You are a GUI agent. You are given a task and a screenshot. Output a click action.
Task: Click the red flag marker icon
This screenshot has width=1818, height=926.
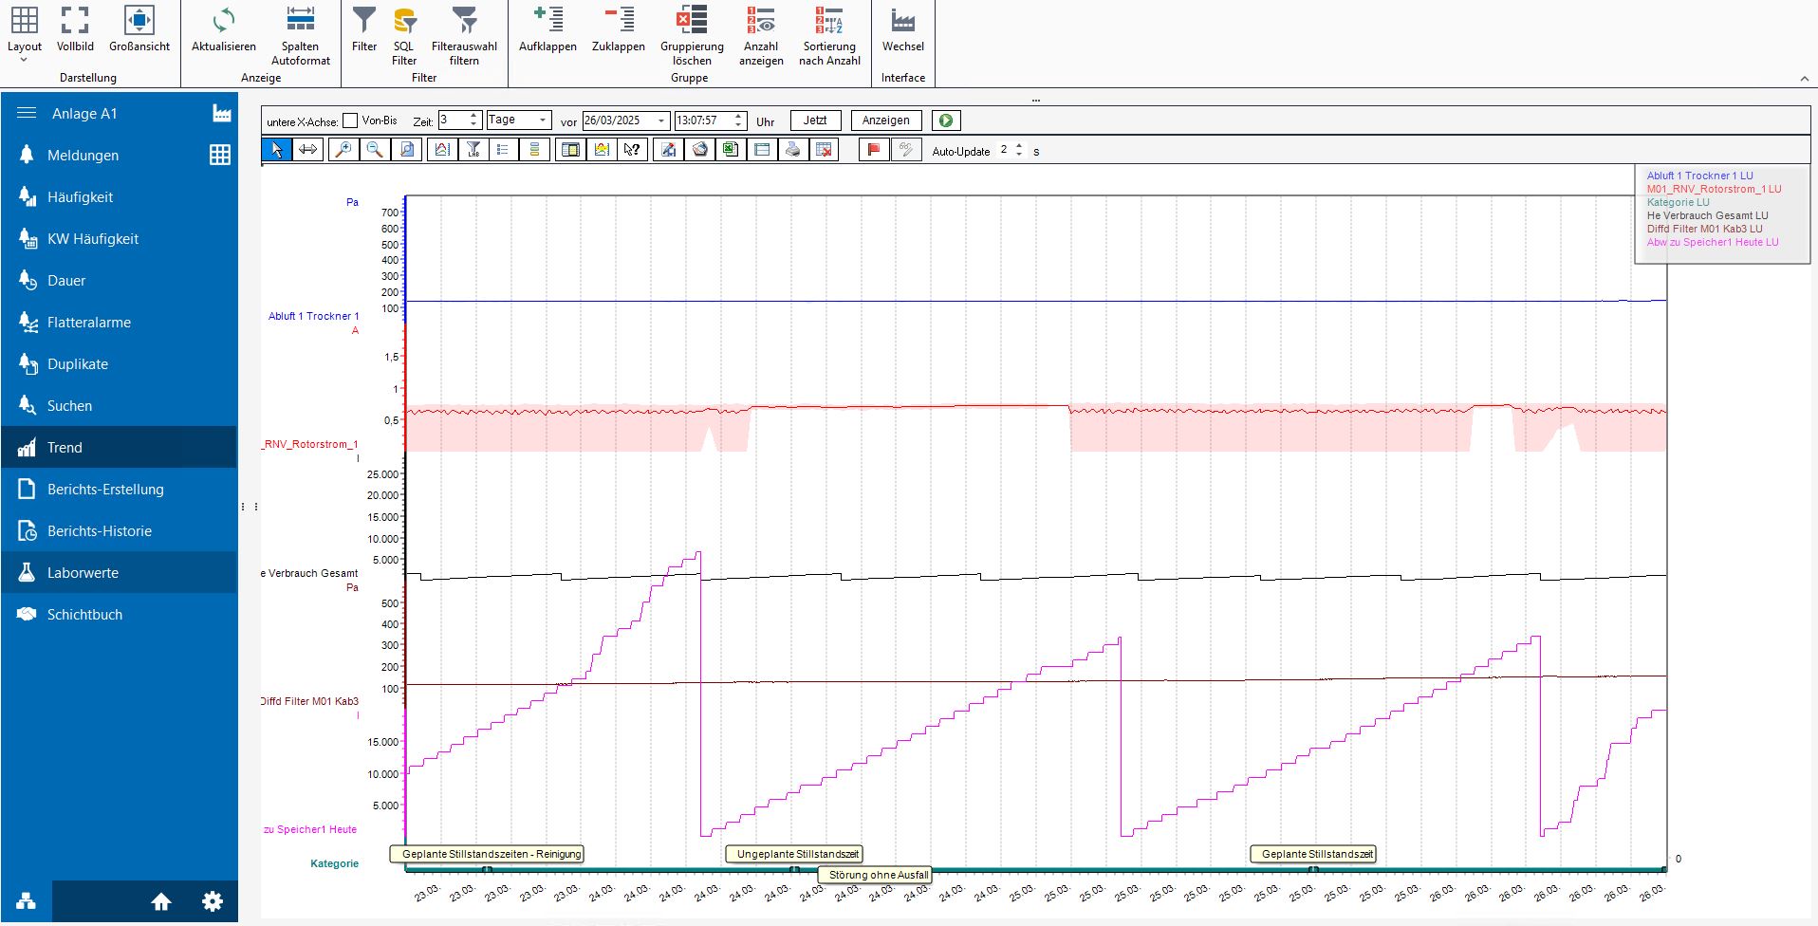point(872,149)
